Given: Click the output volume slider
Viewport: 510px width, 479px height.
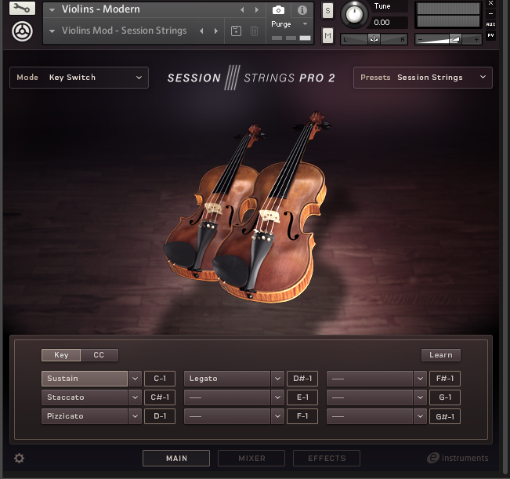Looking at the screenshot, I should tap(448, 40).
